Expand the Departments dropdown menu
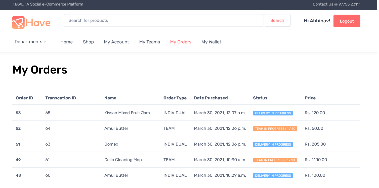Screen dimensions: 379x188 point(30,42)
